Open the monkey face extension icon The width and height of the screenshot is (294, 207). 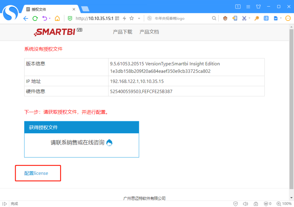[225, 18]
